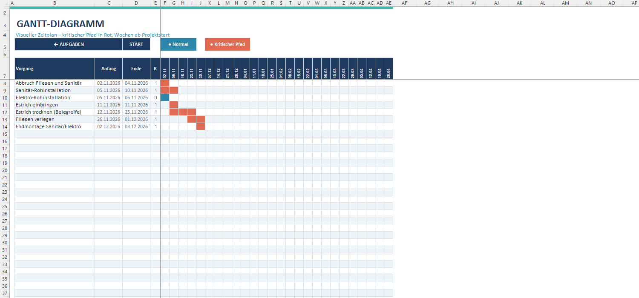
Task: Select end date 01.12.2026
Action: click(x=136, y=119)
